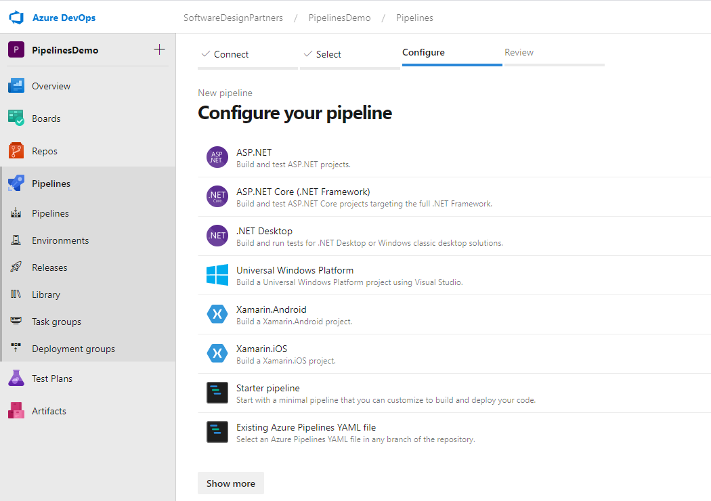This screenshot has height=501, width=711.
Task: Navigate to SoftwareDesignPartners in breadcrumb
Action: coord(232,18)
